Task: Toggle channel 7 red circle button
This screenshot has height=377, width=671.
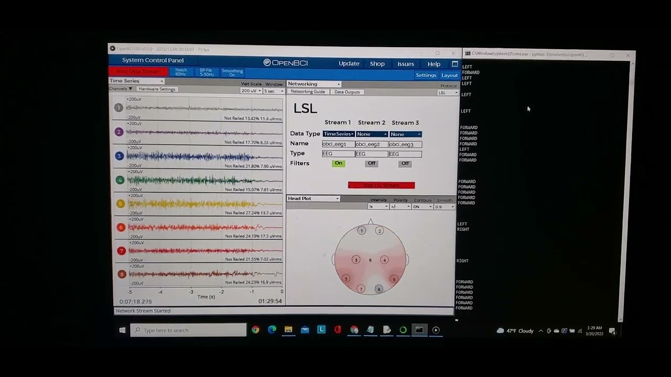Action: [x=122, y=251]
